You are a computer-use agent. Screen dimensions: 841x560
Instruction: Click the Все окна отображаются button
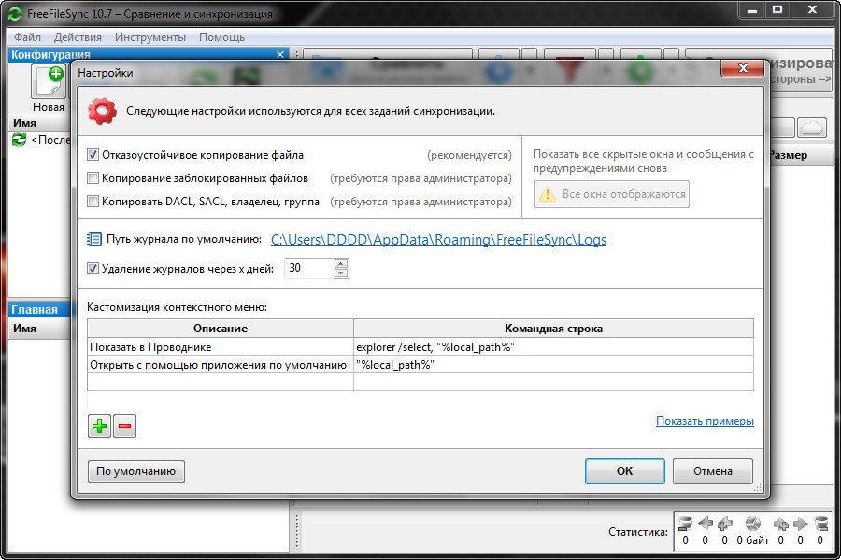click(x=611, y=194)
